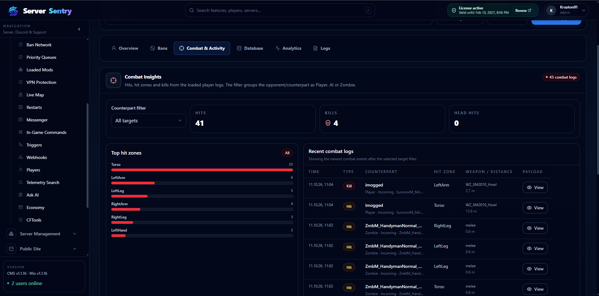Click the sidebar navigation scrollbar
This screenshot has width=599, height=296.
click(88, 156)
